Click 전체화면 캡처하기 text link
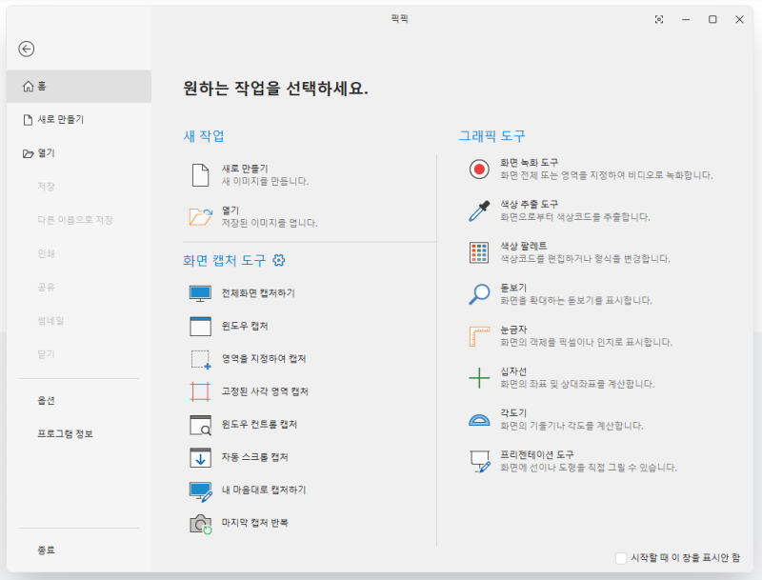The height and width of the screenshot is (580, 762). coord(258,293)
